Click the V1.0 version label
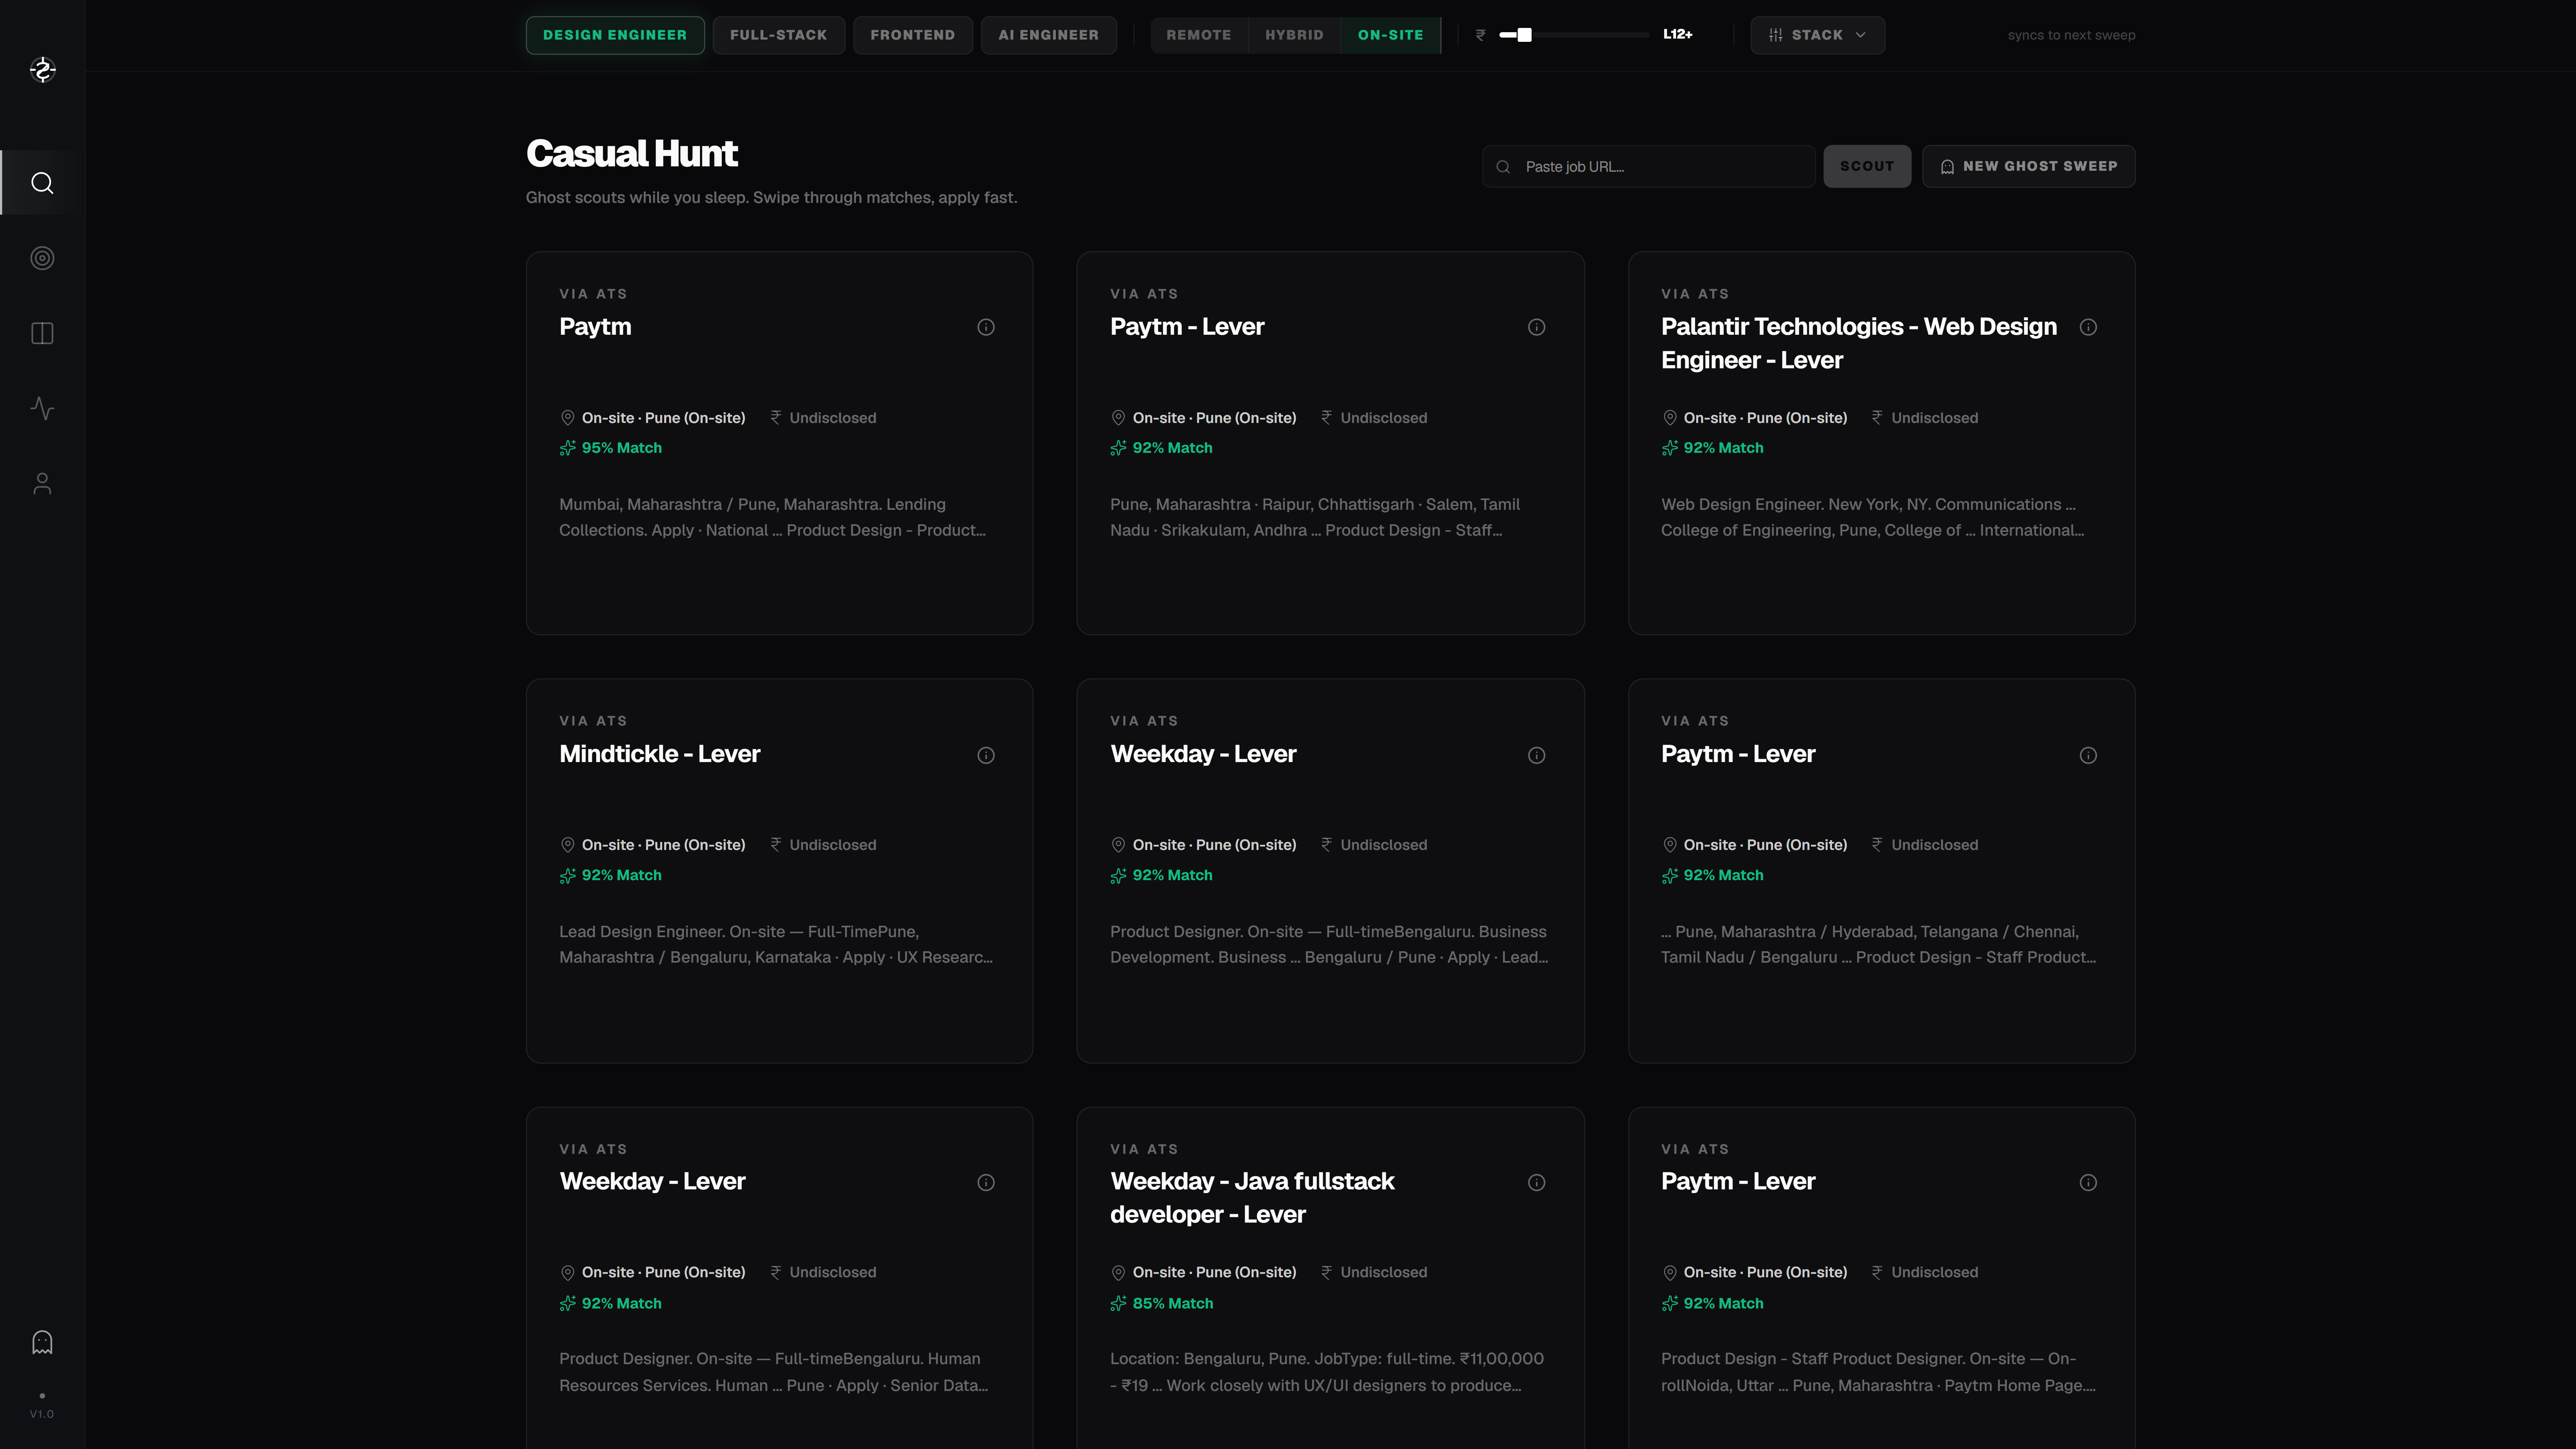This screenshot has height=1449, width=2576. pos(42,1414)
